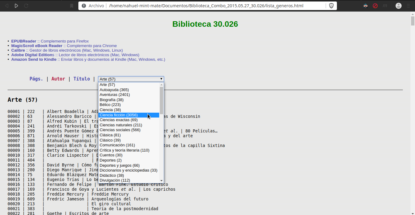Screen dimensions: 415x215
Task: Open the EPUBReader link
Action: [24, 41]
